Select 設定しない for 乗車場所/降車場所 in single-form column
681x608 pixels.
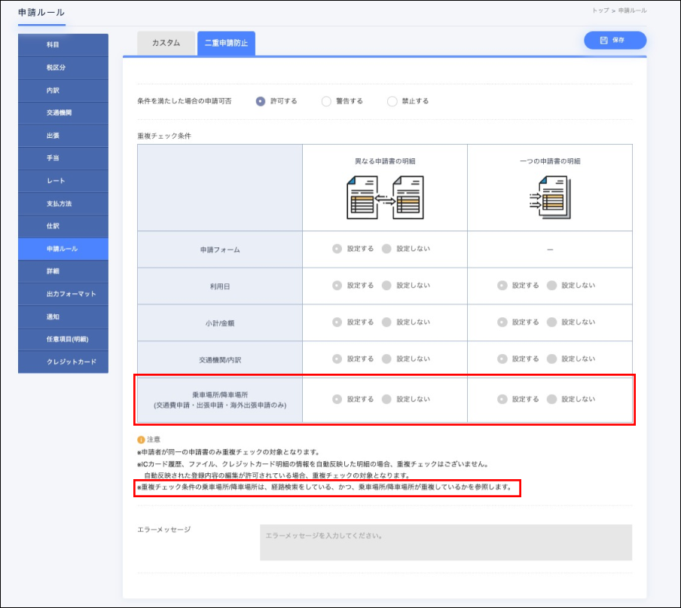551,399
